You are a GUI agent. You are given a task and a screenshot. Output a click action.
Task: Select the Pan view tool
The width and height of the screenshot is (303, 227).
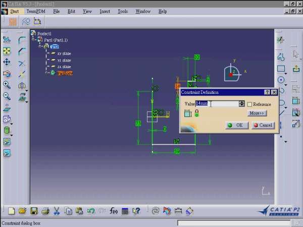click(7, 62)
